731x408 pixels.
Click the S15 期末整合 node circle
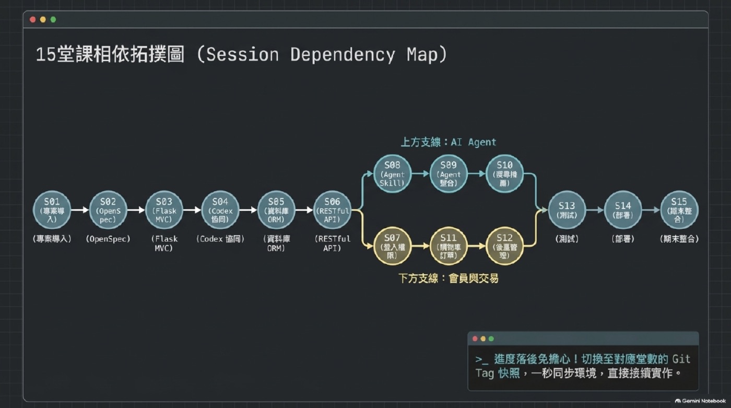pos(679,210)
